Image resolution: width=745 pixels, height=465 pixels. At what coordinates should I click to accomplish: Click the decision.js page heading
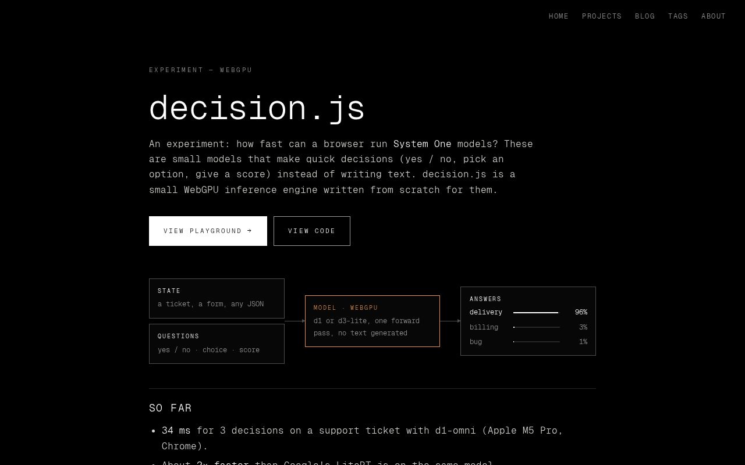pyautogui.click(x=257, y=108)
